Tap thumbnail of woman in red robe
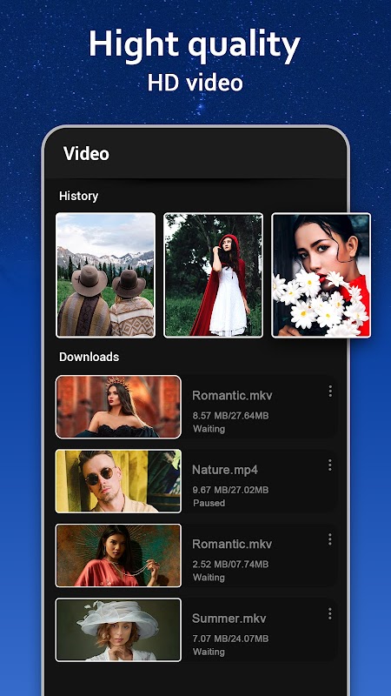 click(118, 555)
